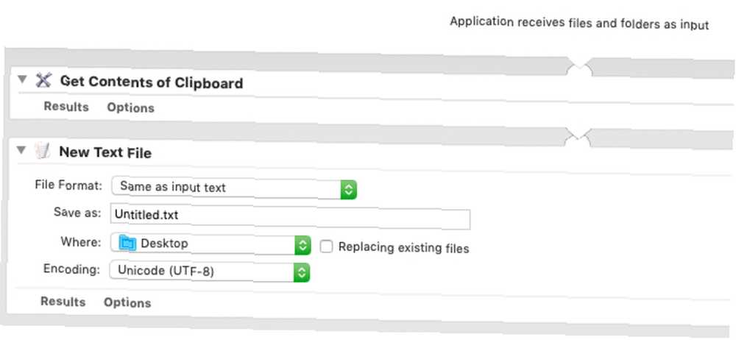Open the Encoding Unicode (UTF-8) dropdown
This screenshot has height=340, width=736.
pyautogui.click(x=209, y=272)
